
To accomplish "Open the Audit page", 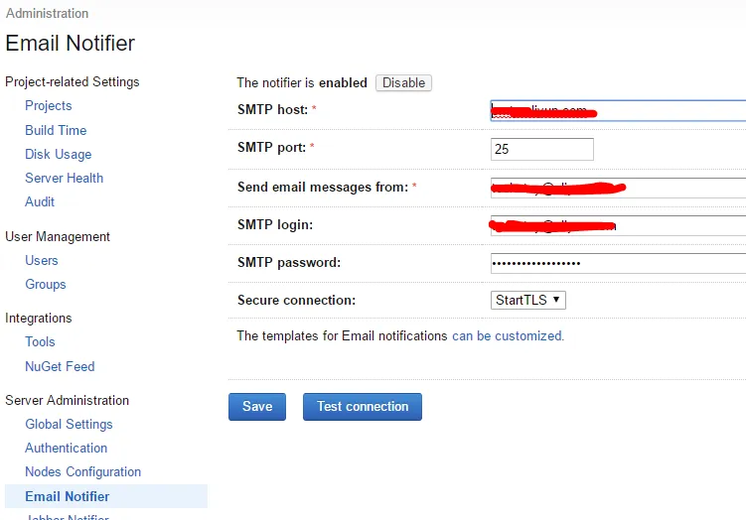I will coord(40,201).
